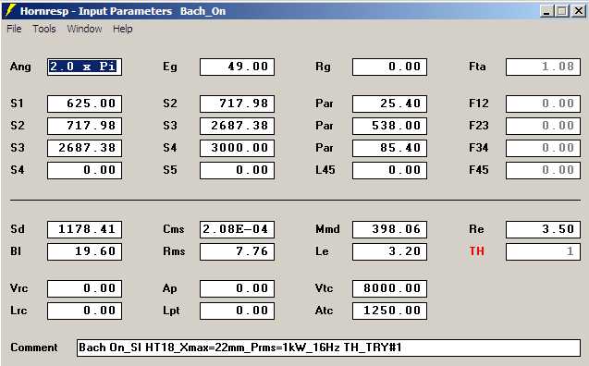Screen dimensions: 589x366
Task: Click the TH field showing 1
Action: pos(543,251)
